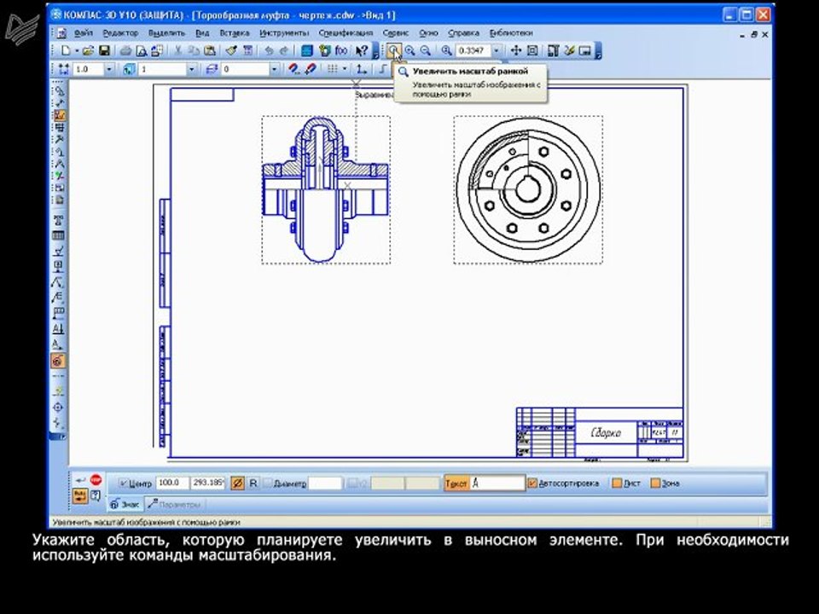This screenshot has height=614, width=819.
Task: Click the X coordinate field showing 100.0
Action: (172, 483)
